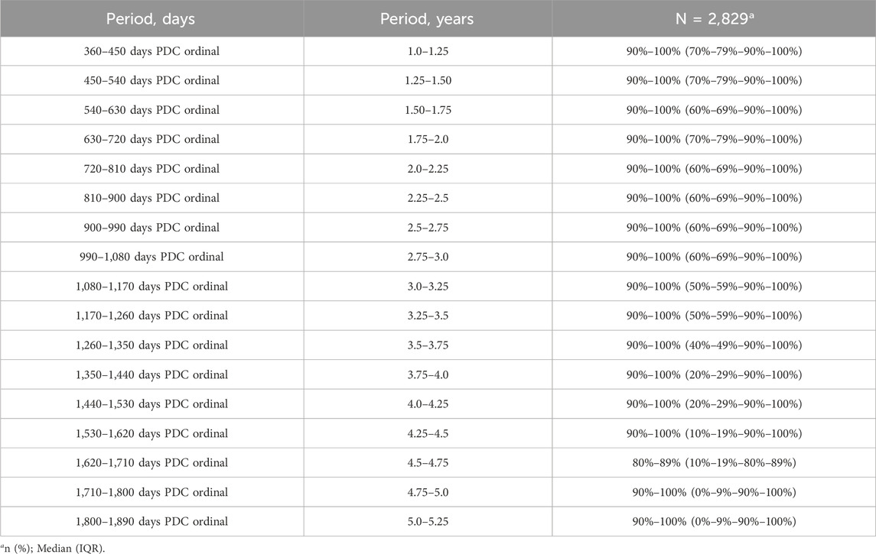Click the "1,800–1,890 days PDC ordinal" cell

coord(151,521)
